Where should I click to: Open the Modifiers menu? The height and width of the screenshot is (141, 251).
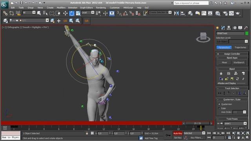pyautogui.click(x=61, y=7)
